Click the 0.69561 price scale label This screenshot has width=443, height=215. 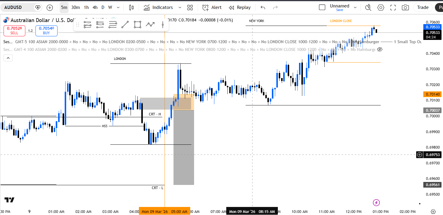tap(433, 185)
